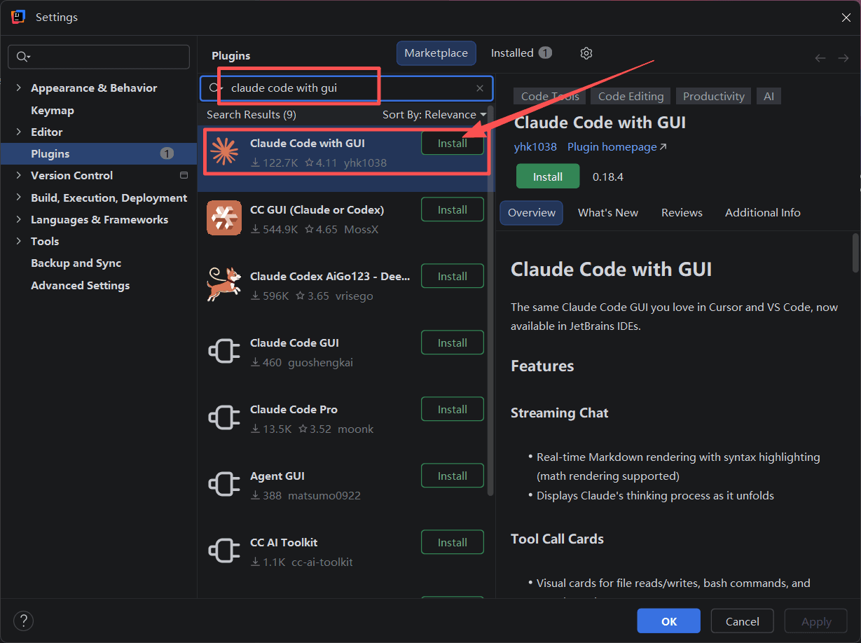Click the Code Tools tag
Screen dimensions: 861x643
(x=550, y=97)
